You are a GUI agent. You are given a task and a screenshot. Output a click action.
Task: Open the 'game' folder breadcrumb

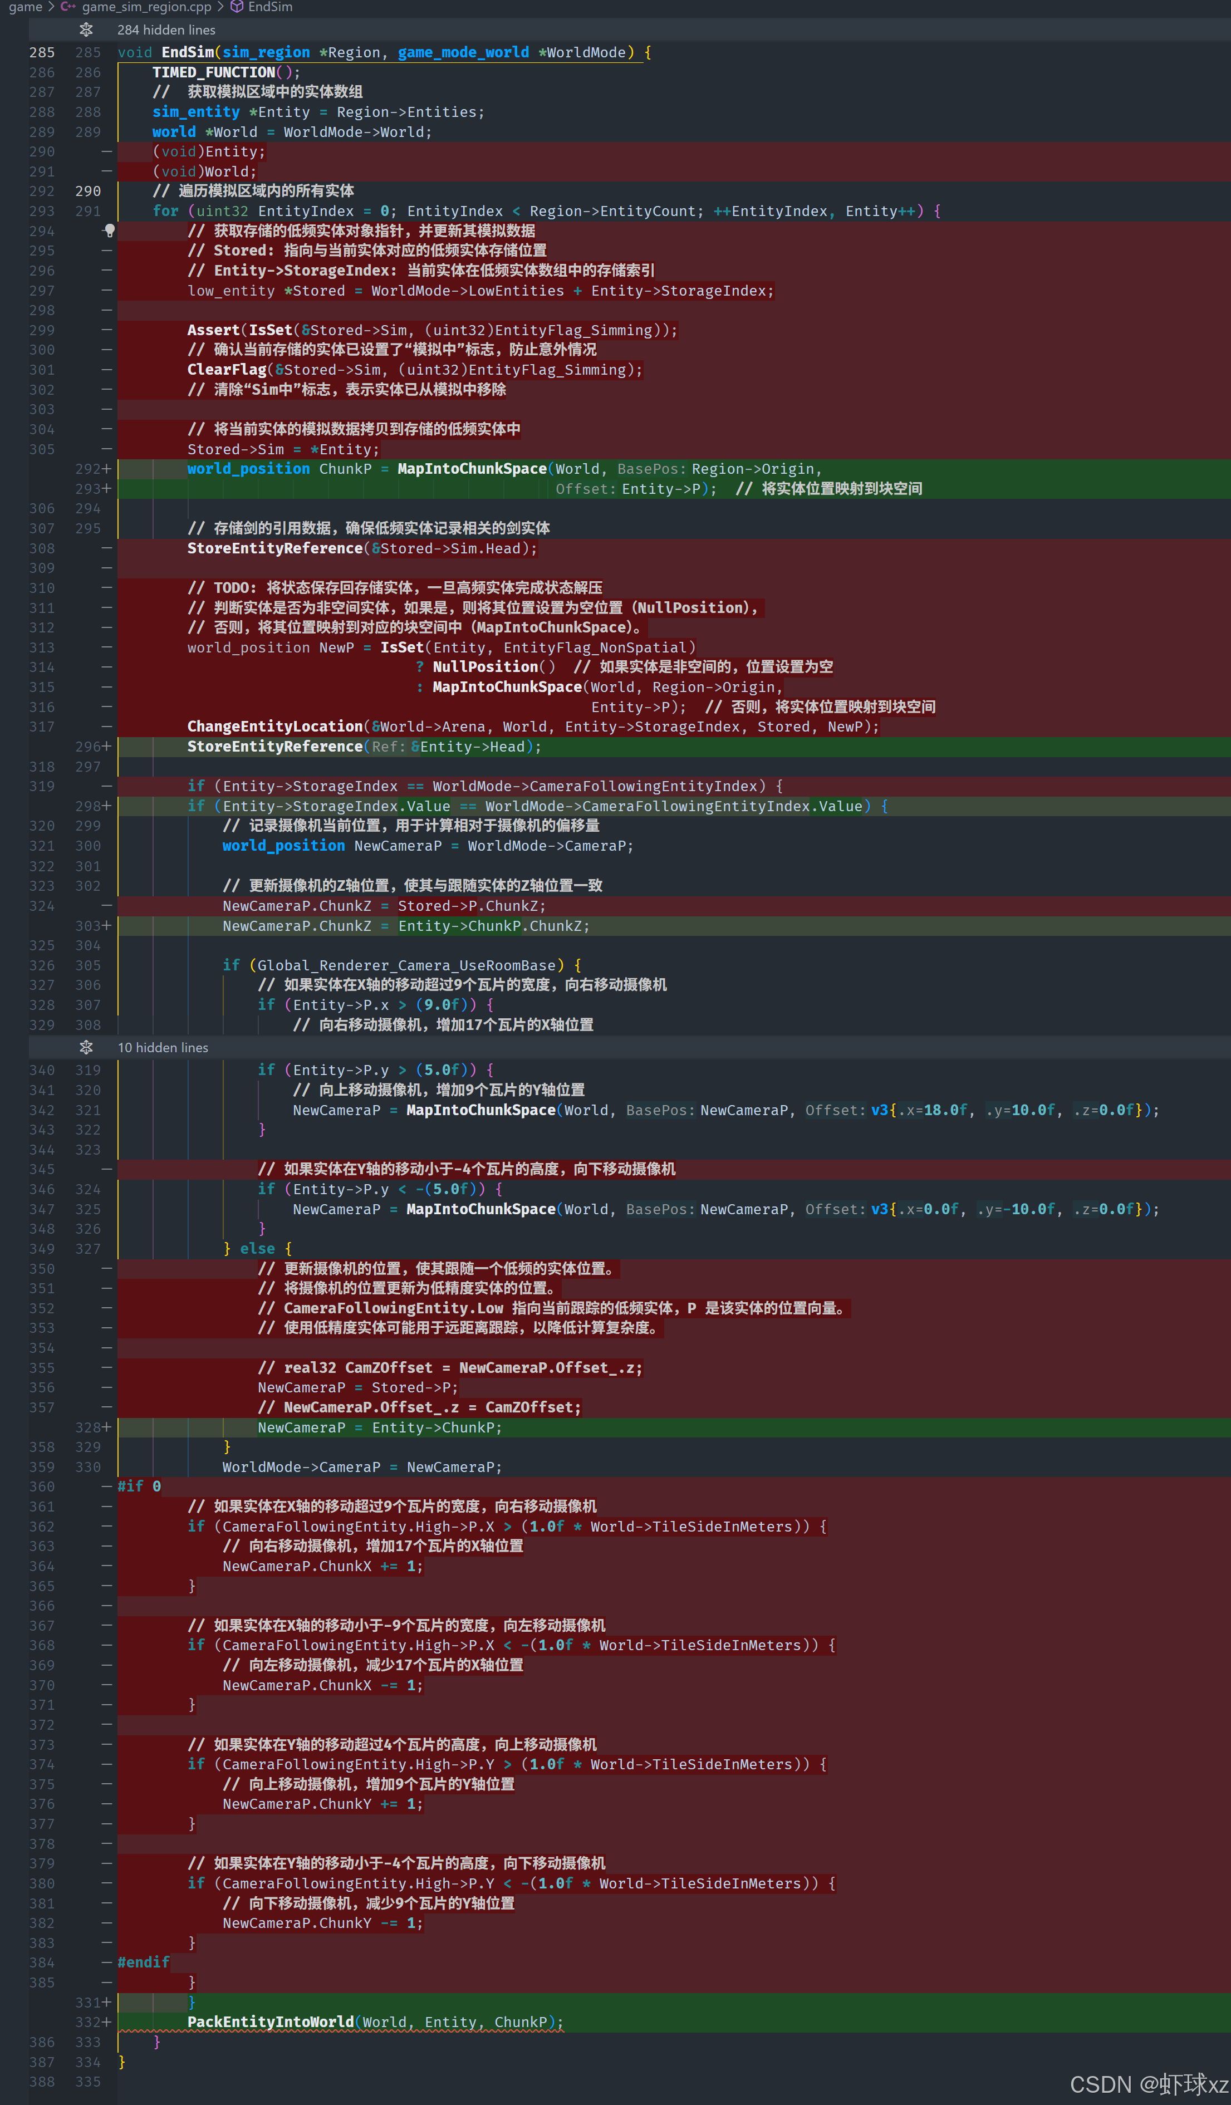pos(25,7)
